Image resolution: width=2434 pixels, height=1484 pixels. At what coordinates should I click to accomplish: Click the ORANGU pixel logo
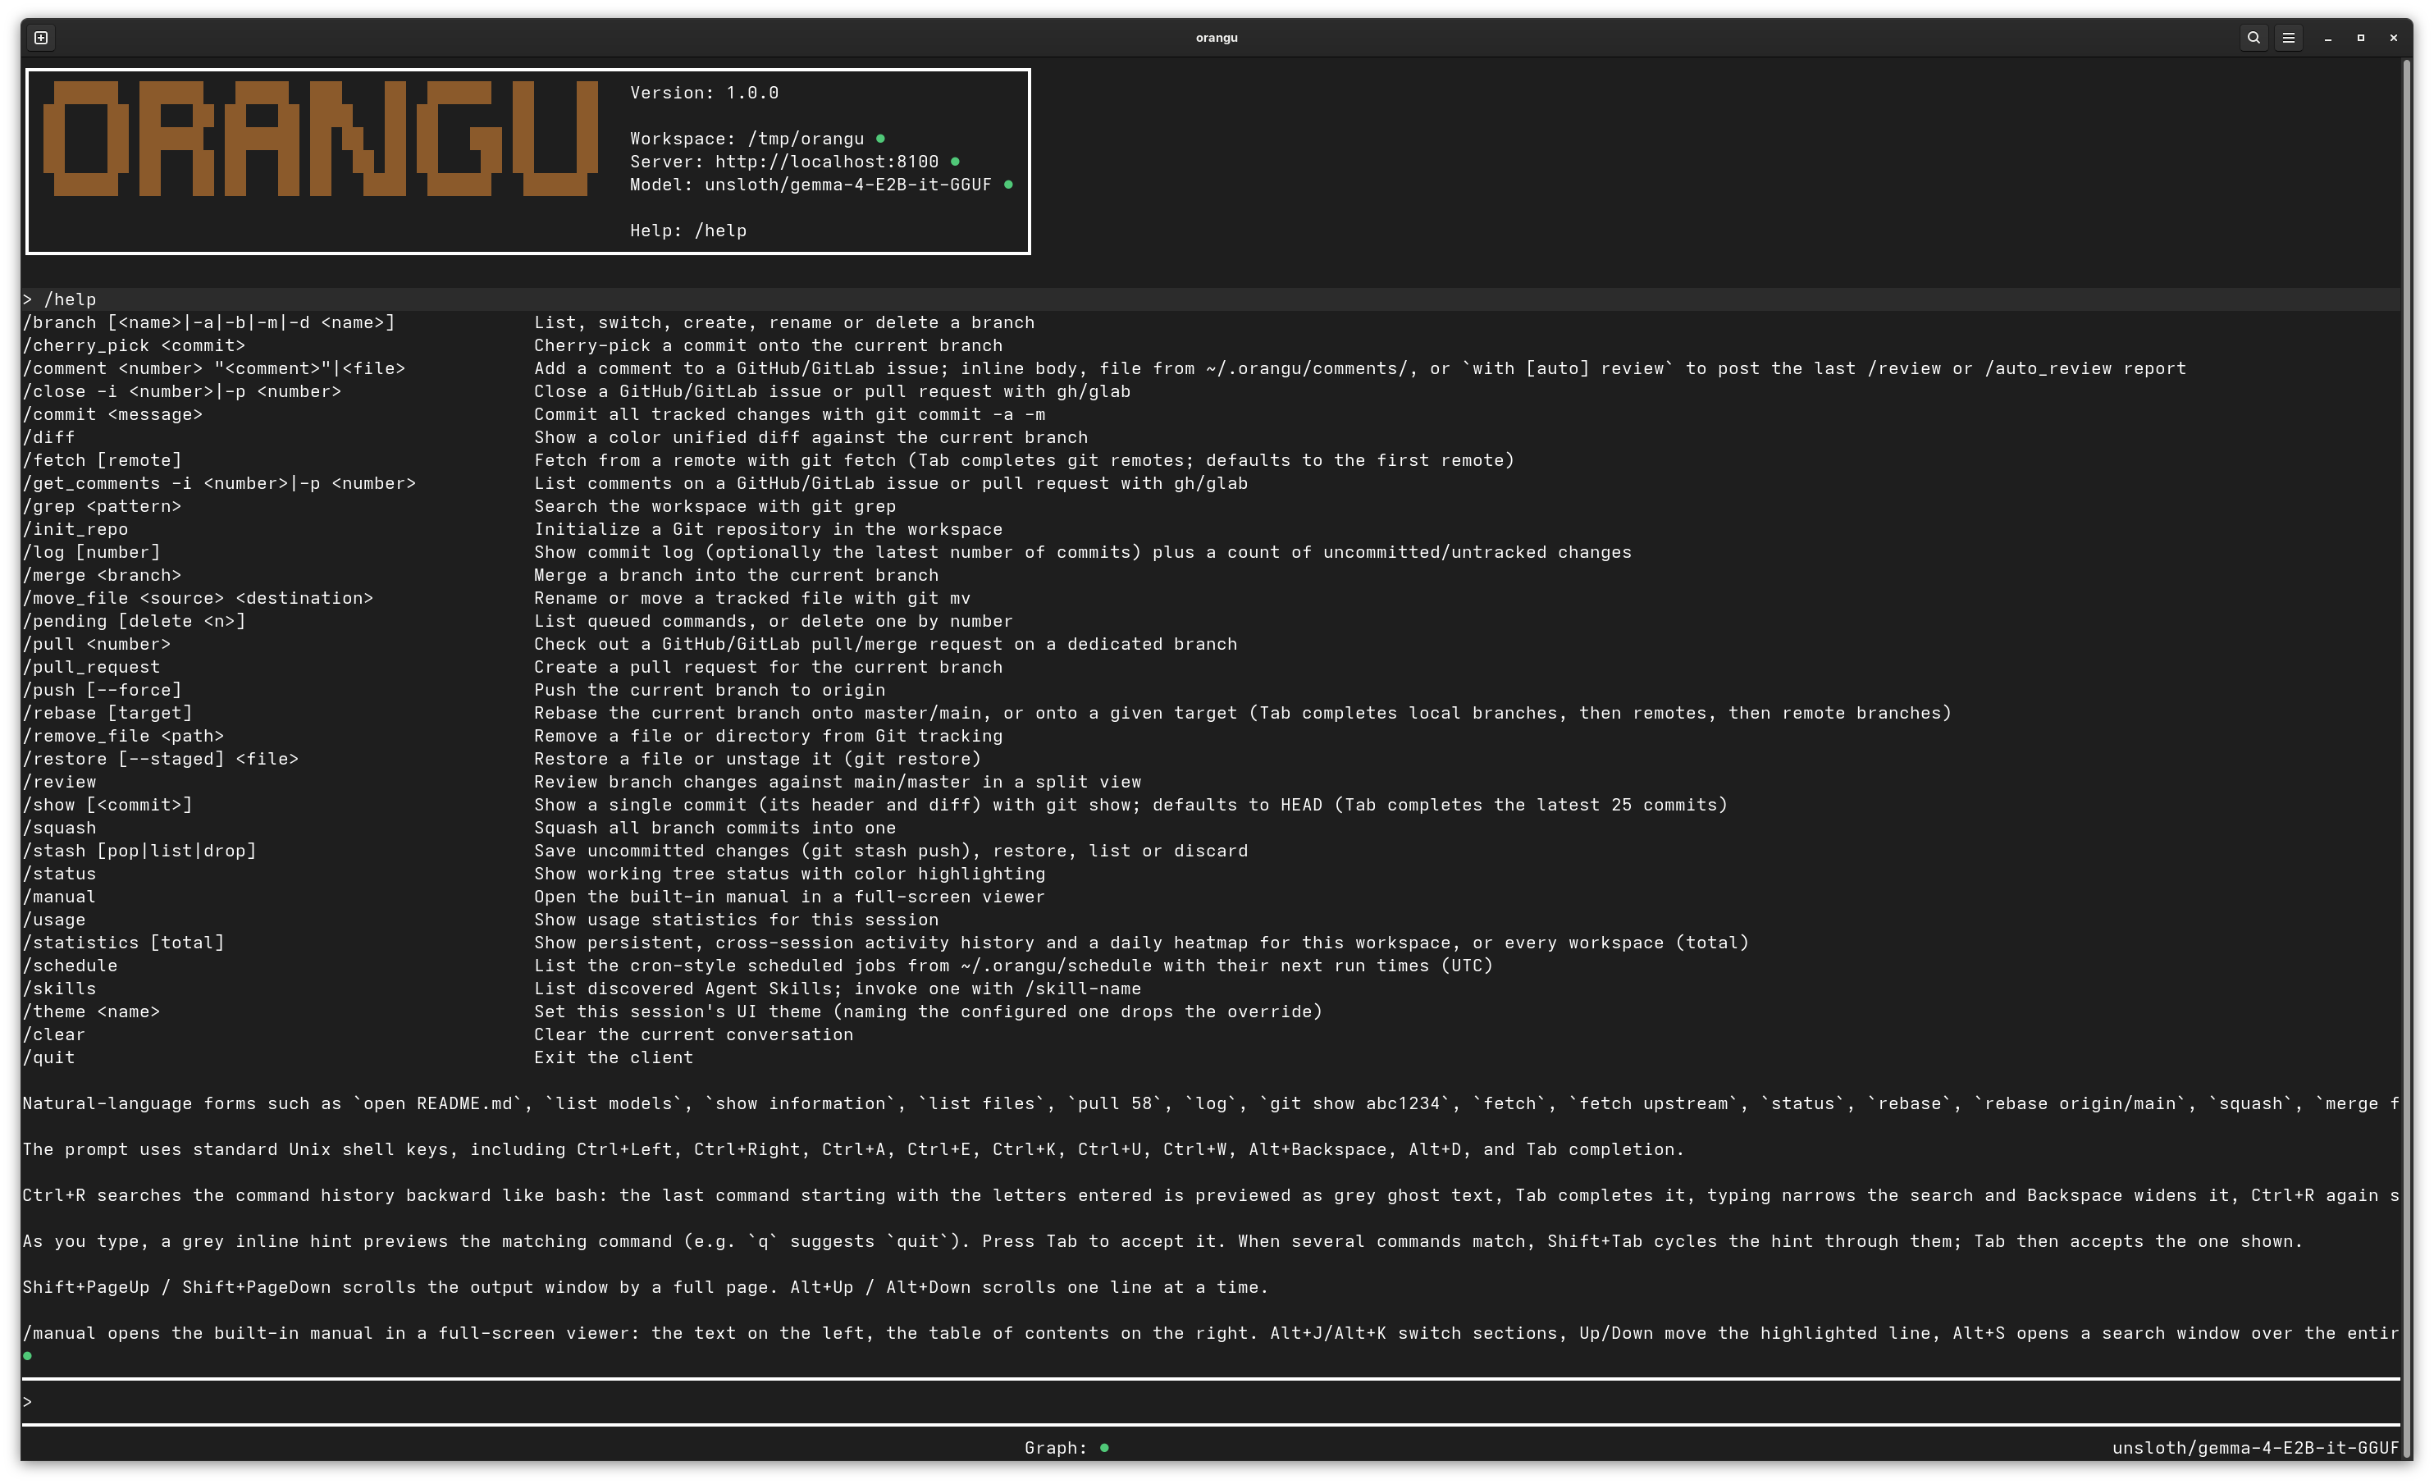pyautogui.click(x=320, y=139)
